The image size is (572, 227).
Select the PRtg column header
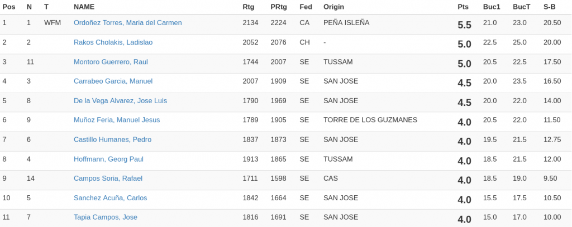(x=278, y=7)
